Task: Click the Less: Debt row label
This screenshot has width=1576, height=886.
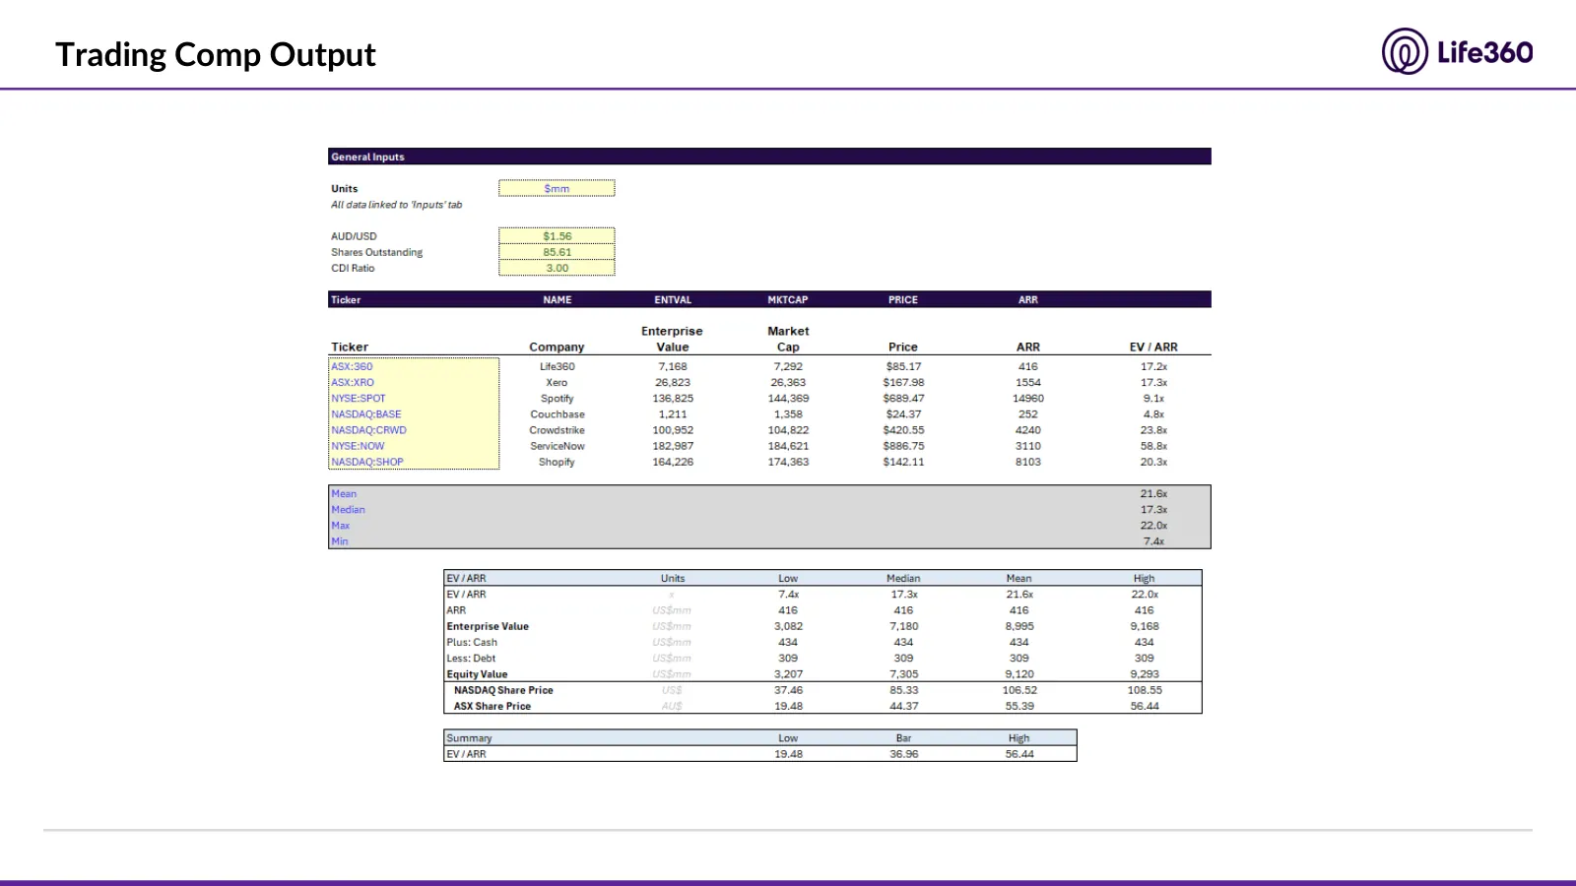Action: (471, 659)
